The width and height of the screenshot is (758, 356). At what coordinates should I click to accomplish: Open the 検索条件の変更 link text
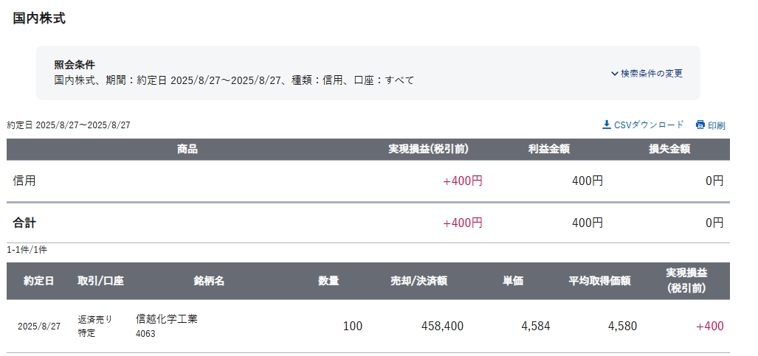coord(652,74)
